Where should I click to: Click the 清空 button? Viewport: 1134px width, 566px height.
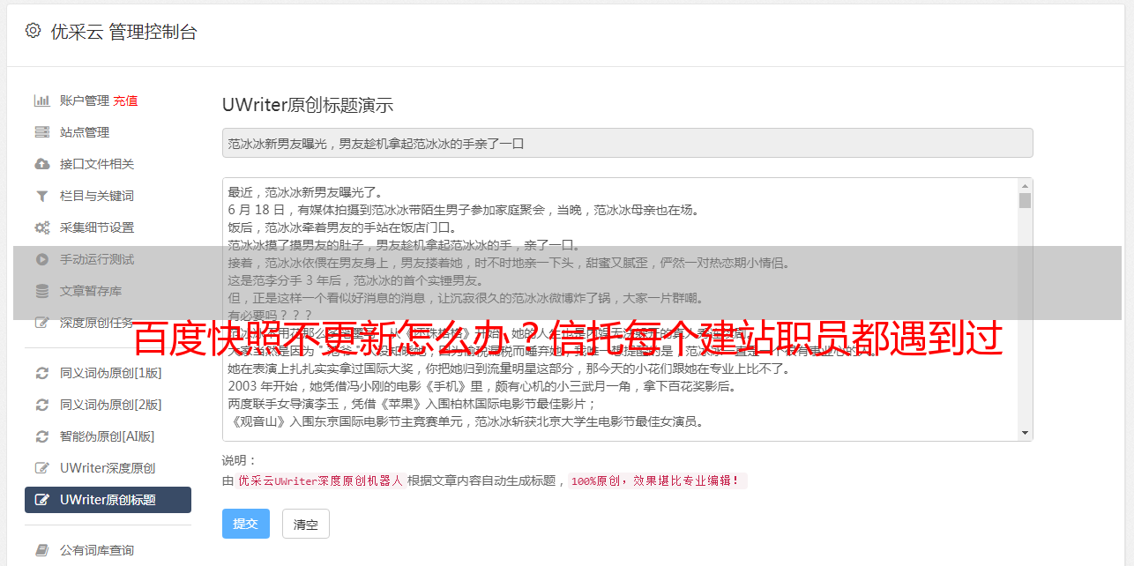point(306,524)
